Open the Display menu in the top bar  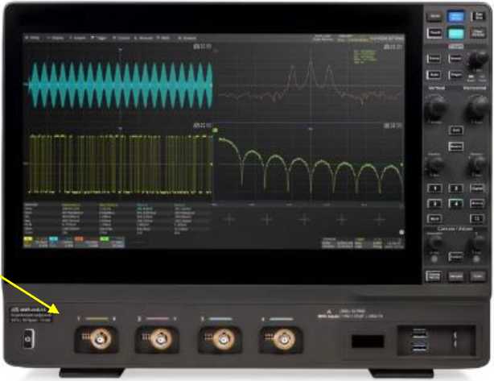coord(57,37)
